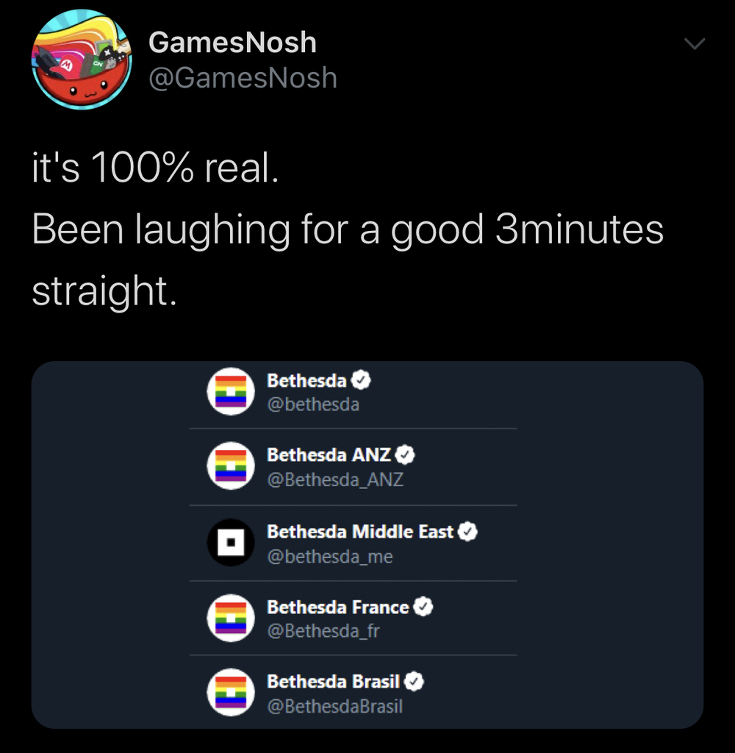This screenshot has height=753, width=735.
Task: Click the Bethesda Brasil rainbow avatar
Action: [230, 693]
